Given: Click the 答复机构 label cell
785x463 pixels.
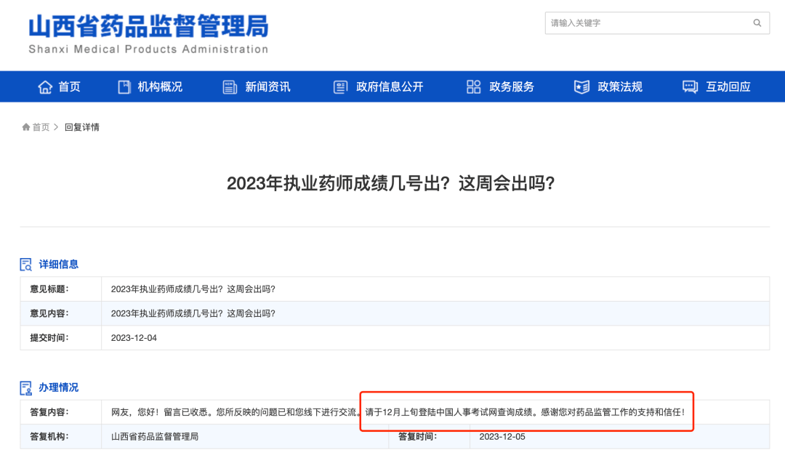Looking at the screenshot, I should tap(60, 437).
